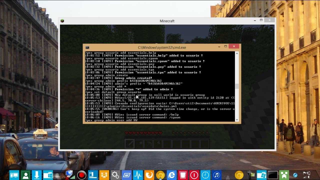Launch Firefox from the dock

149,175
